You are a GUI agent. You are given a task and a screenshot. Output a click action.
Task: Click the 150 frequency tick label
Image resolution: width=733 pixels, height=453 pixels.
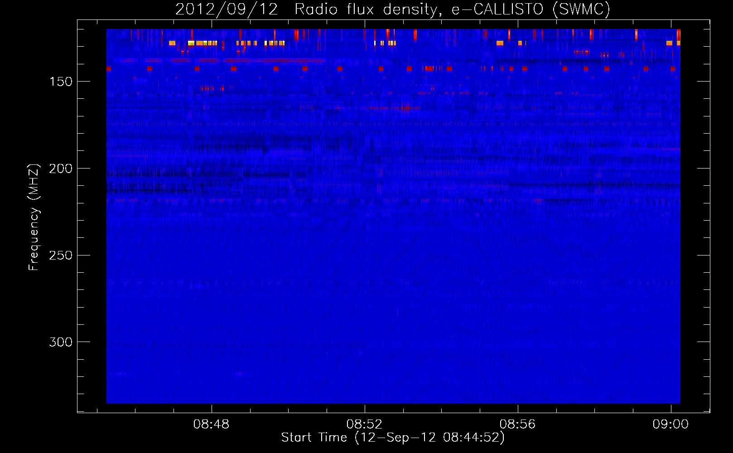(x=61, y=82)
